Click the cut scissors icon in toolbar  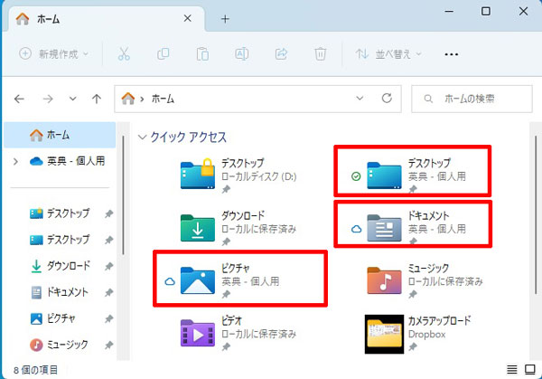(124, 54)
